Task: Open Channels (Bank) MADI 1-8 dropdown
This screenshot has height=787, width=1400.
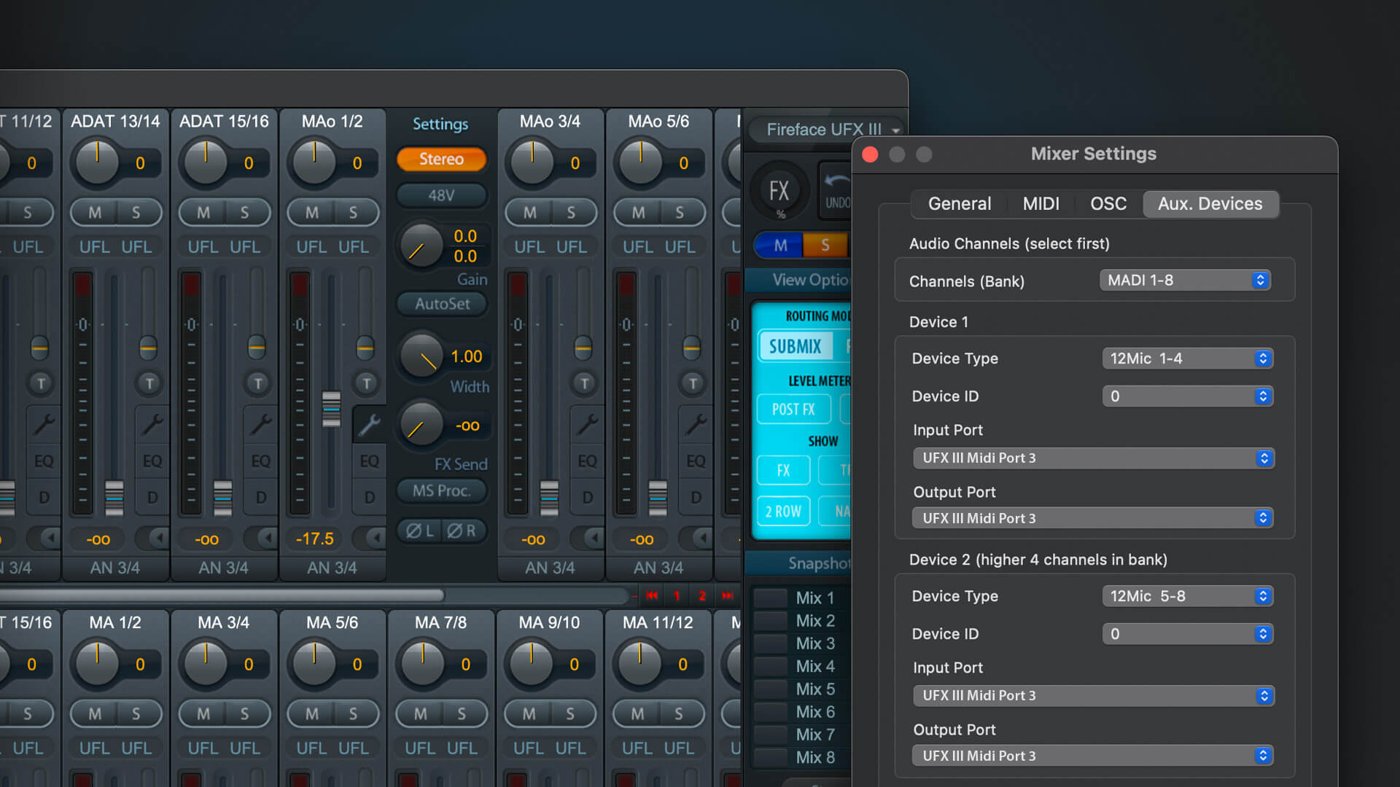Action: 1185,281
